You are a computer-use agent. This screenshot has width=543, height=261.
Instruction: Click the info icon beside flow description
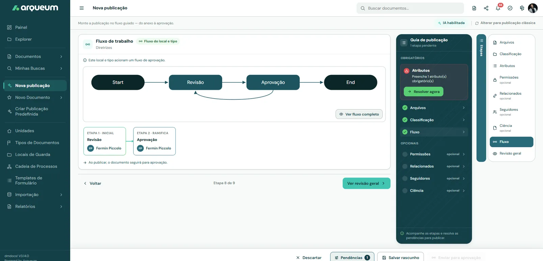pos(85,60)
